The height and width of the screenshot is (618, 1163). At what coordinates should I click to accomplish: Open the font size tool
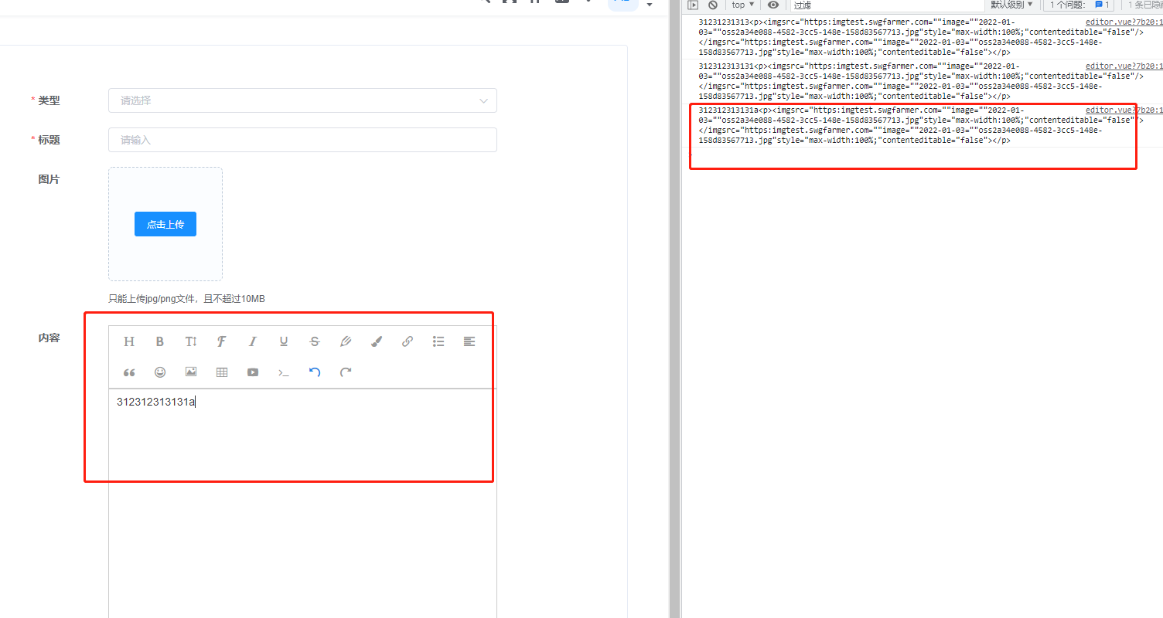[191, 341]
